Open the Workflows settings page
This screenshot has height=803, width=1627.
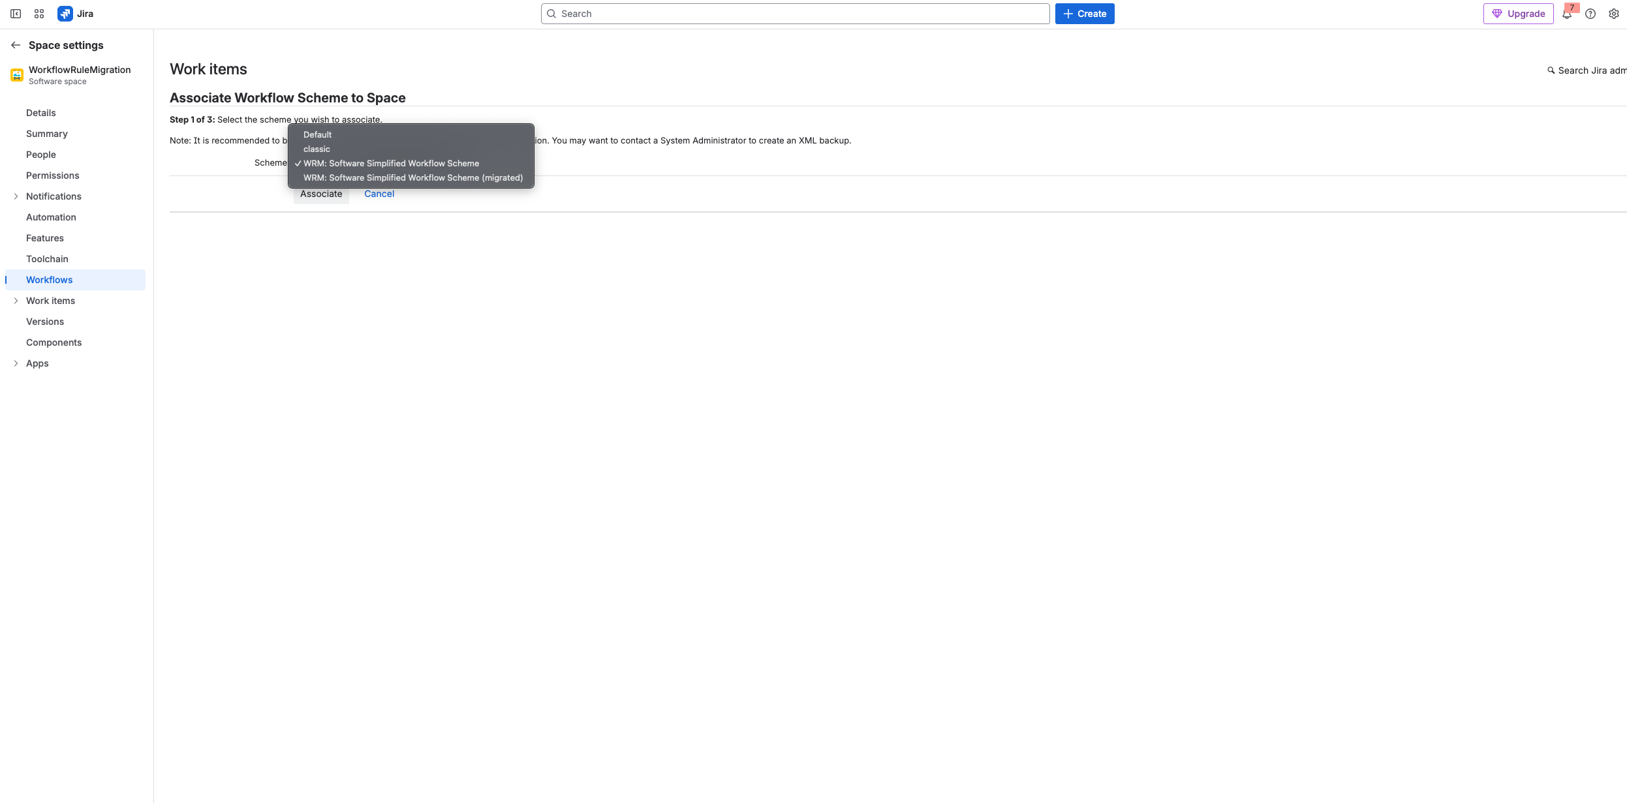pos(49,279)
